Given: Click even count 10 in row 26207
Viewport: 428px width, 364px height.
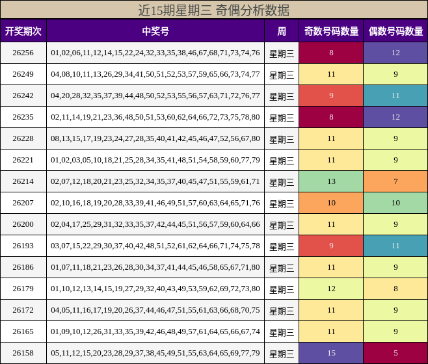Looking at the screenshot, I should [x=395, y=203].
